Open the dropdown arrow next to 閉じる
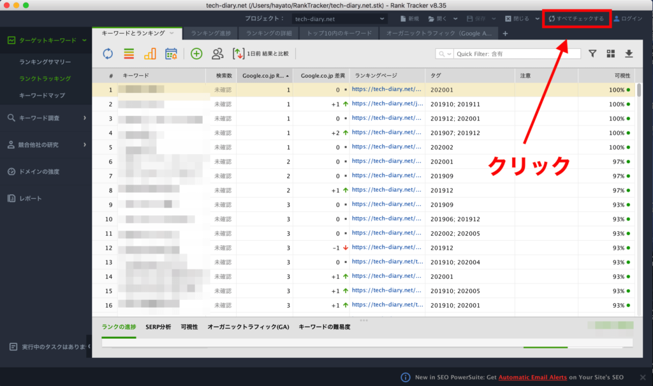Image resolution: width=653 pixels, height=386 pixels. click(537, 18)
